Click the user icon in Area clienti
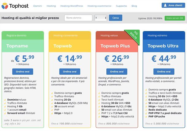Image resolution: width=187 pixels, height=131 pixels. click(165, 5)
